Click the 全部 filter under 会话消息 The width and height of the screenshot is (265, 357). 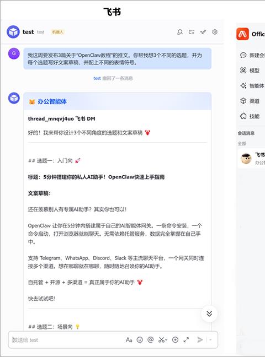242,143
